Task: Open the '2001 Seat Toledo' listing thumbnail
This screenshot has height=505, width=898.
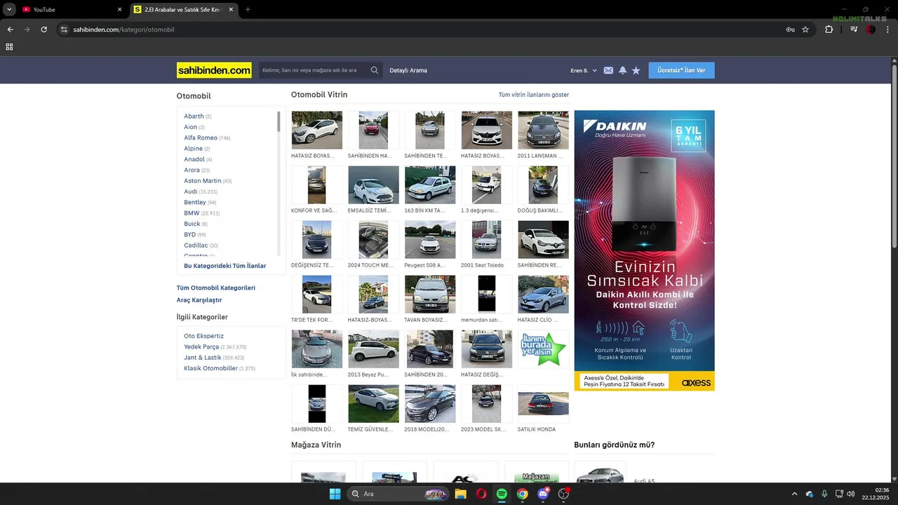Action: (487, 240)
